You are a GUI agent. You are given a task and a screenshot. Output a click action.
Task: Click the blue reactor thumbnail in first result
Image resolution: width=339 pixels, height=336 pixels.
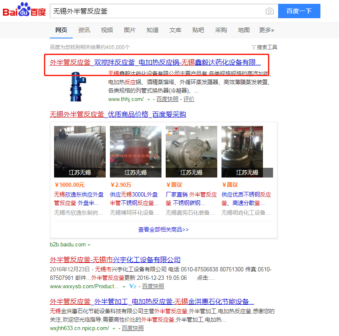78,87
